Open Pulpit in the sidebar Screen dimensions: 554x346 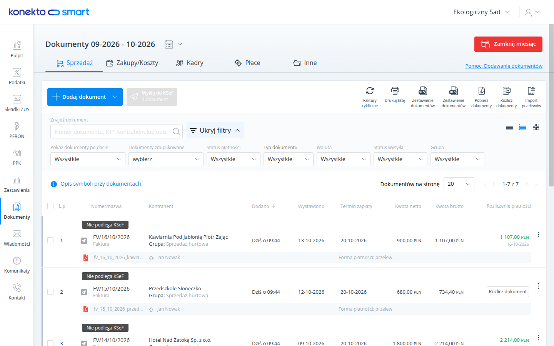(x=17, y=50)
